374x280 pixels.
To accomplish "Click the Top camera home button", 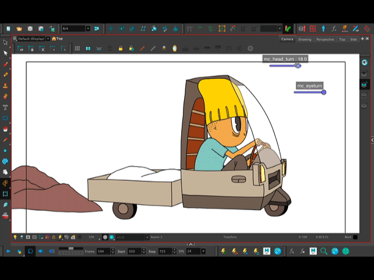I will click(x=54, y=39).
